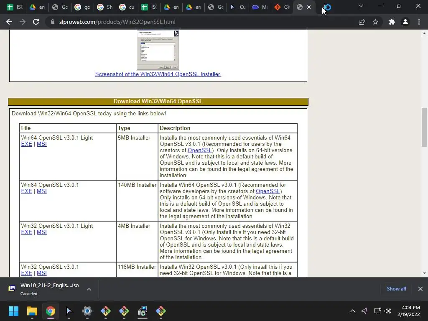Download EXE for Win32 OpenSSL v3.0.1 116MB
428x321 pixels.
coord(26,273)
